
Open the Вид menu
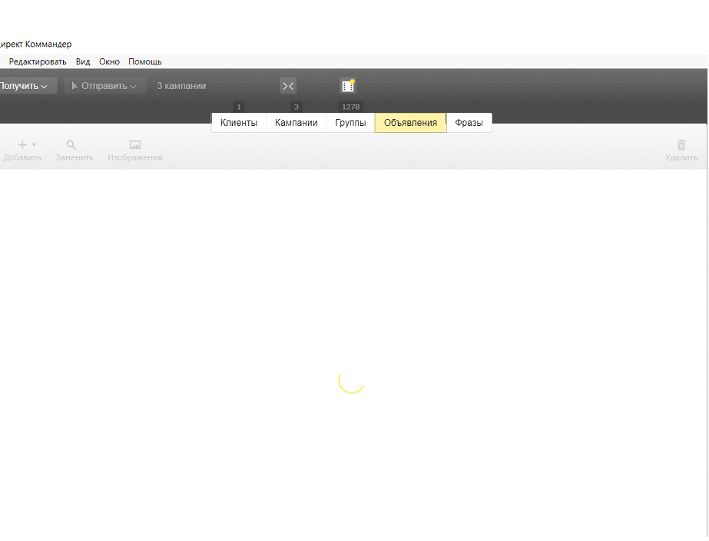83,61
